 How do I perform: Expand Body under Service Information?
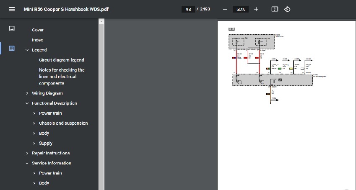pos(34,183)
